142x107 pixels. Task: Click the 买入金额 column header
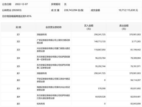pyautogui.click(x=89, y=27)
